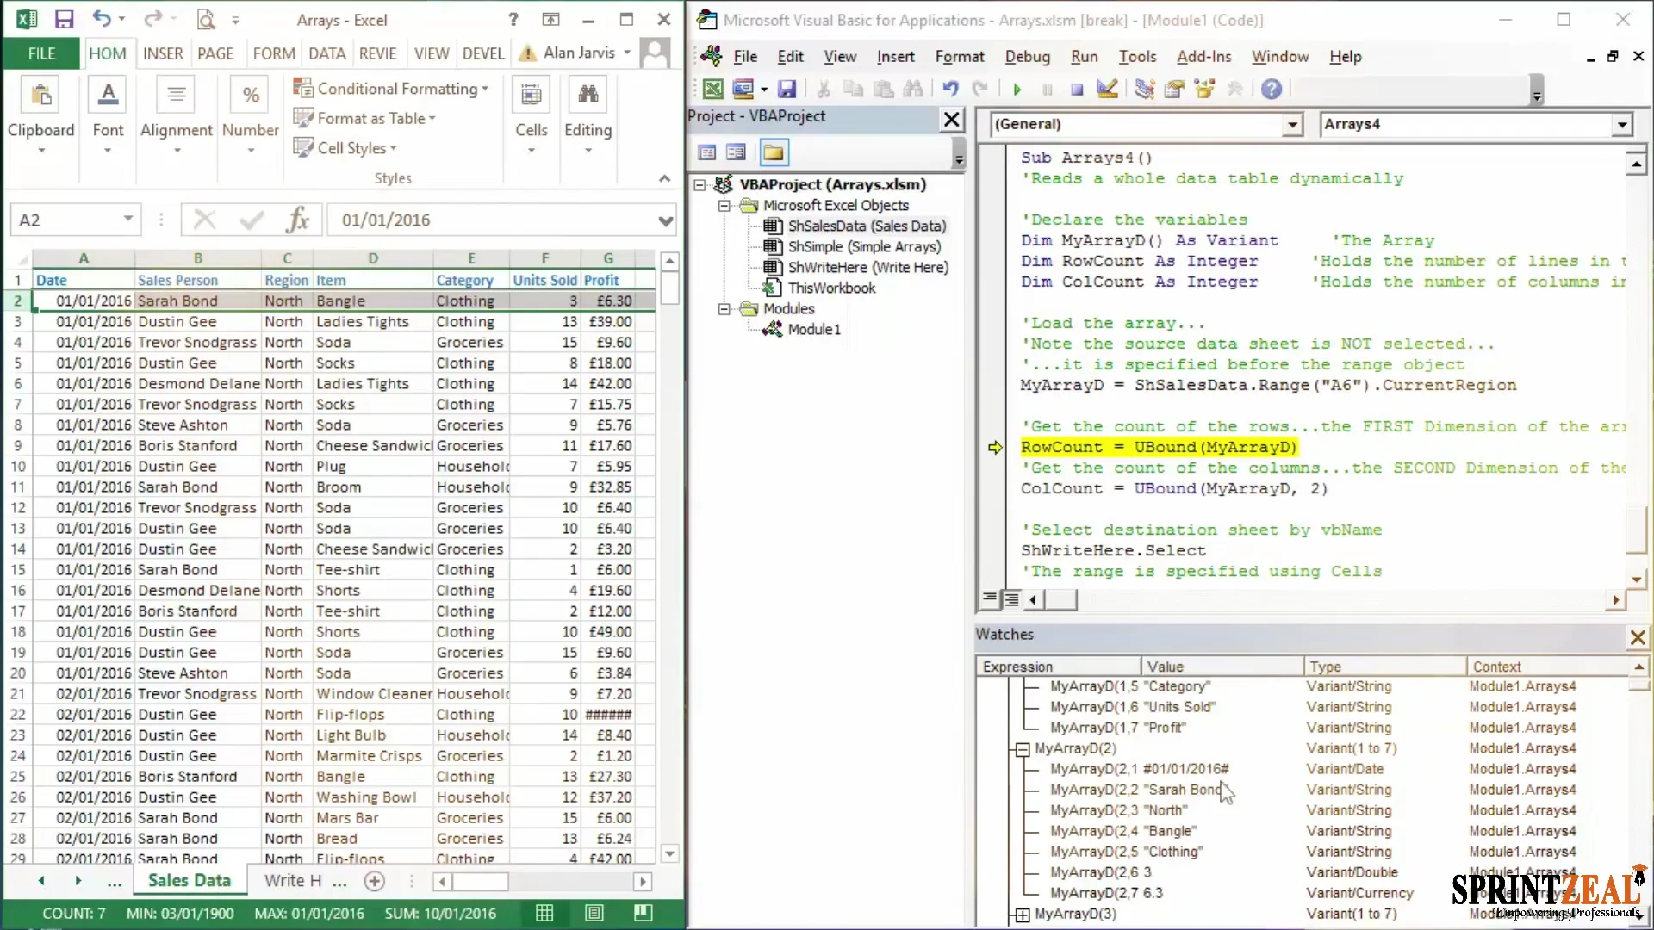This screenshot has width=1654, height=930.
Task: Click the Find binoculars icon in VBA toolbar
Action: [913, 89]
